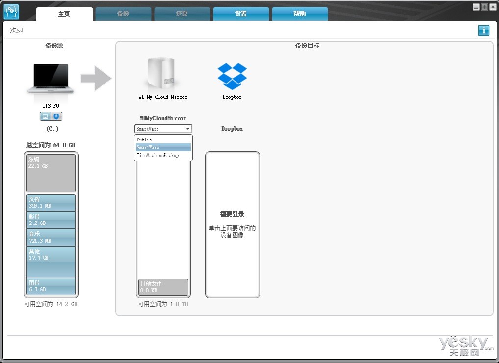Screen dimensions: 499x363
Task: Click the (C:) drive label
Action: click(53, 129)
